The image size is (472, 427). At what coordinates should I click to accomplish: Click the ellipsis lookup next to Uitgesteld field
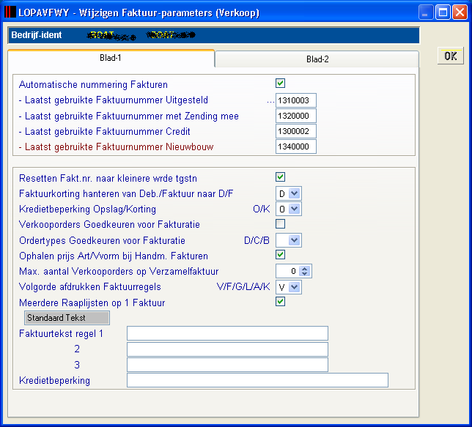(270, 102)
